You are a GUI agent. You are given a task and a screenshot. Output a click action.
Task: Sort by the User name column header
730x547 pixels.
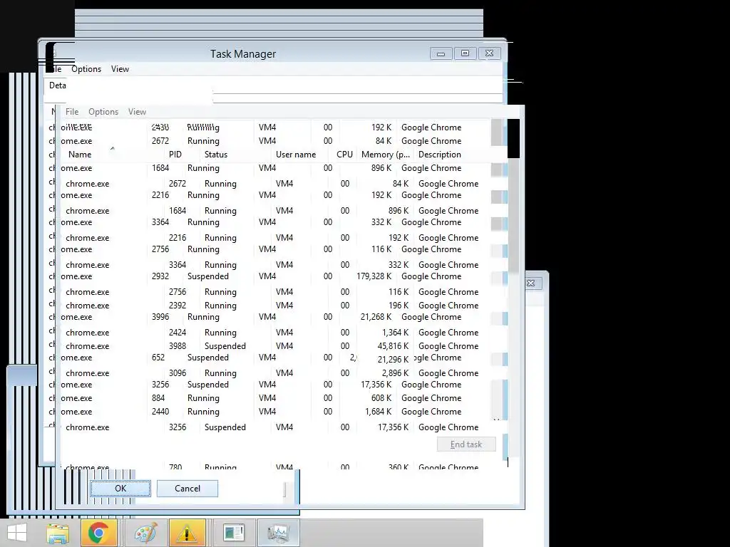(296, 155)
